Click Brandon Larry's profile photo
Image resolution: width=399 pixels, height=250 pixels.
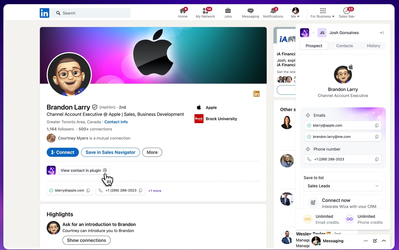pos(69,75)
